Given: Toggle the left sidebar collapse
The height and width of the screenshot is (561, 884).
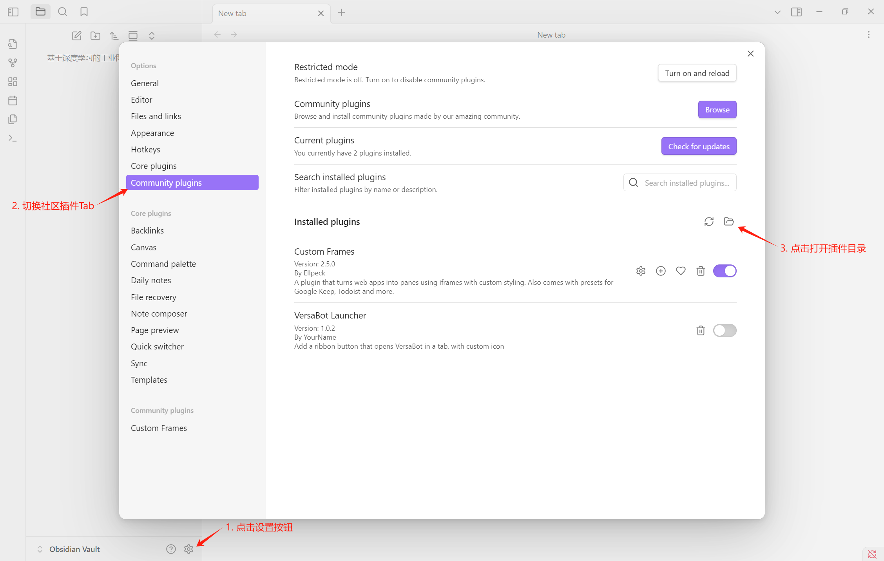Looking at the screenshot, I should 13,12.
